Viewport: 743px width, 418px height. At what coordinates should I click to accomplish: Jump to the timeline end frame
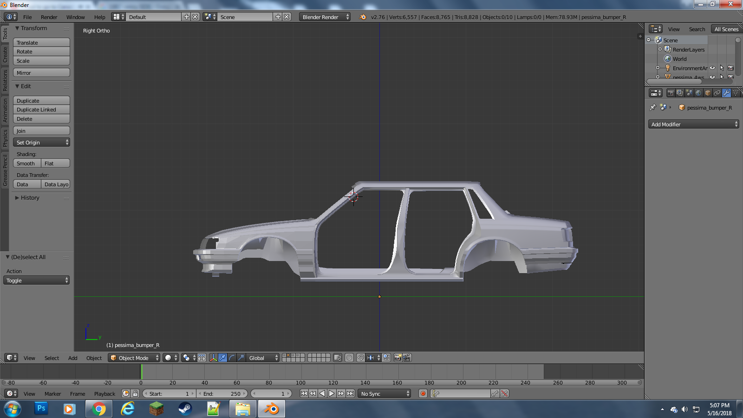tap(351, 393)
